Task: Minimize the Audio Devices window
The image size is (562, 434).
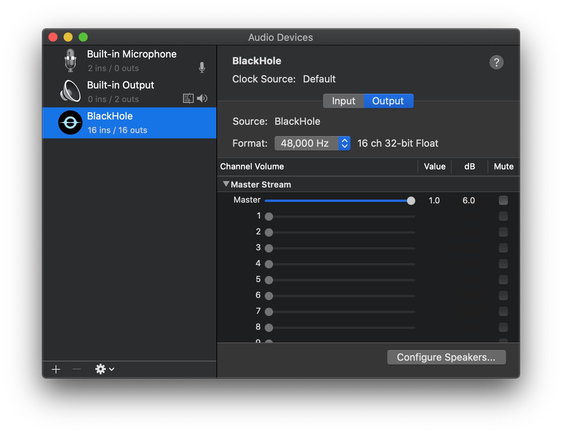Action: 68,37
